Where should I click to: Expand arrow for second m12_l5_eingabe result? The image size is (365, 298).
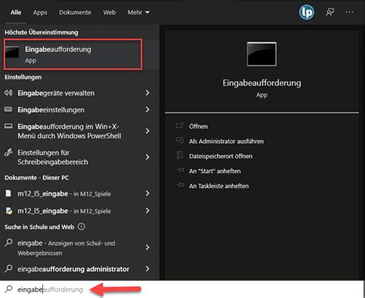(147, 210)
